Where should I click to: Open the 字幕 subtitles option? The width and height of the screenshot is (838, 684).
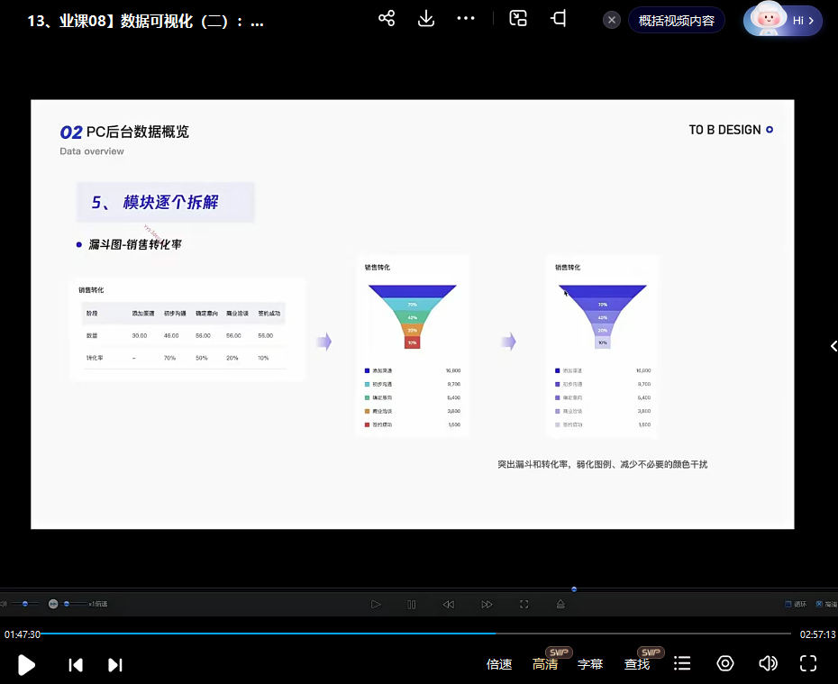[x=590, y=664]
